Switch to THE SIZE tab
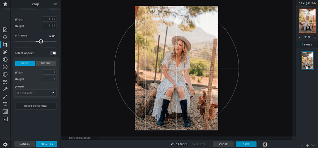The image size is (318, 148). [46, 63]
